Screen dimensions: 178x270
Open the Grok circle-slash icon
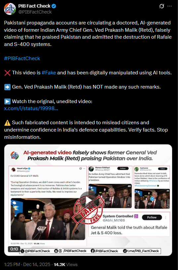[x=162, y=6]
